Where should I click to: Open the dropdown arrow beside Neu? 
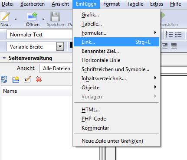(x=16, y=19)
